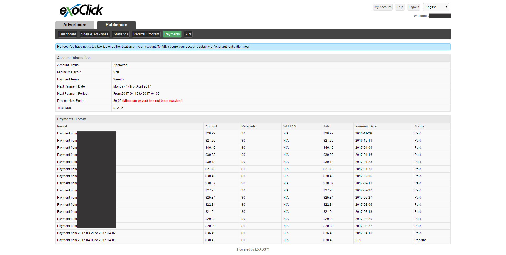
Task: Click the ExoClick logo
Action: 81,11
